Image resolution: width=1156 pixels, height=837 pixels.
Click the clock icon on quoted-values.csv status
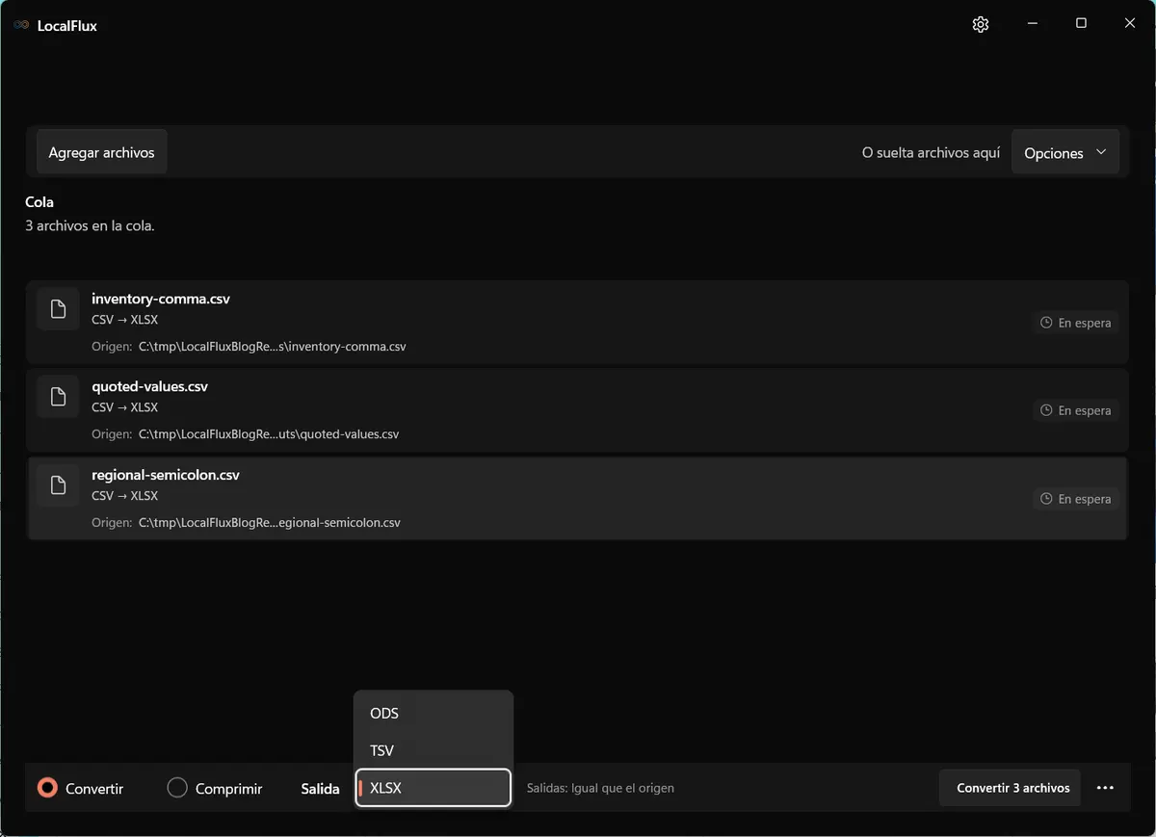(1046, 410)
